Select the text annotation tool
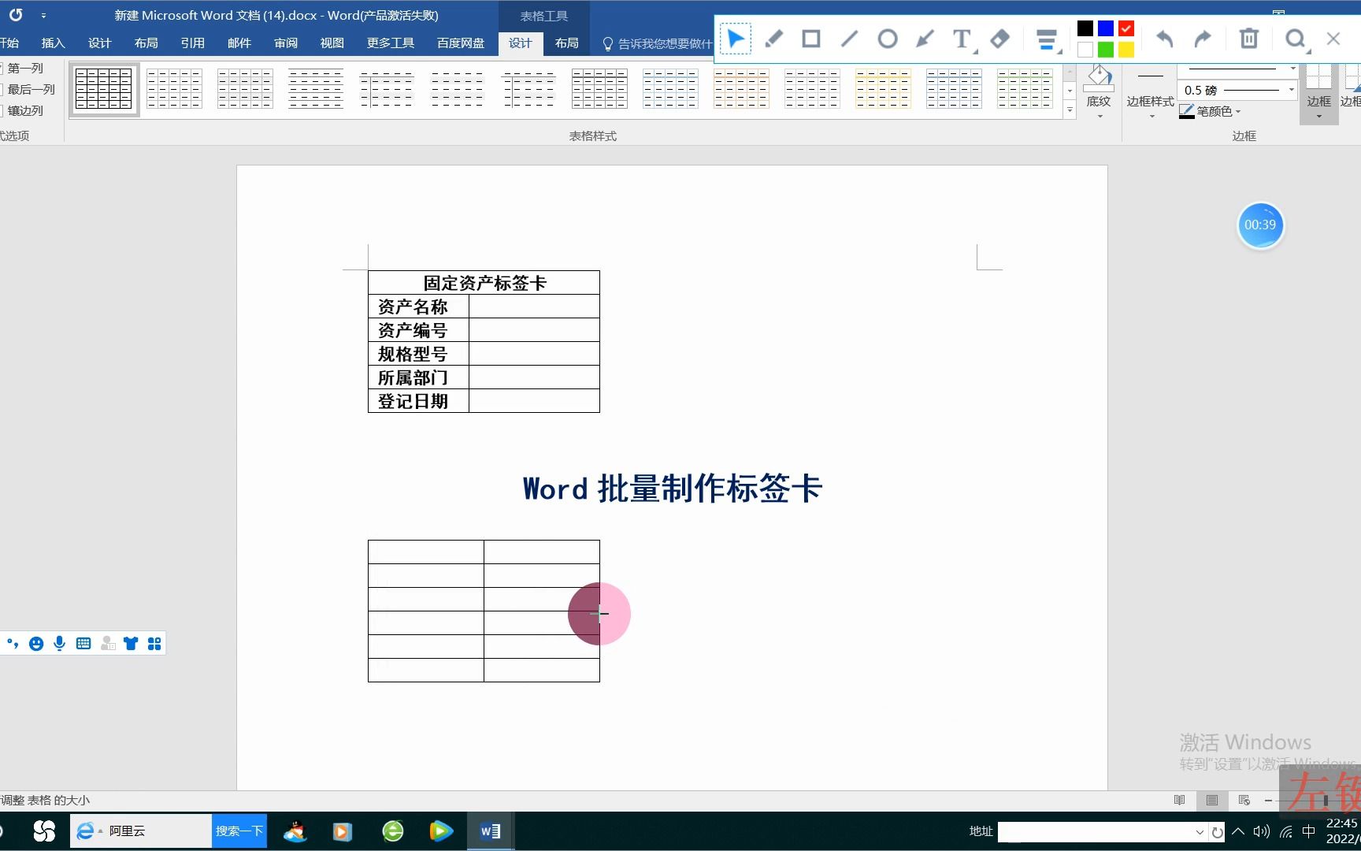This screenshot has height=851, width=1361. click(961, 38)
